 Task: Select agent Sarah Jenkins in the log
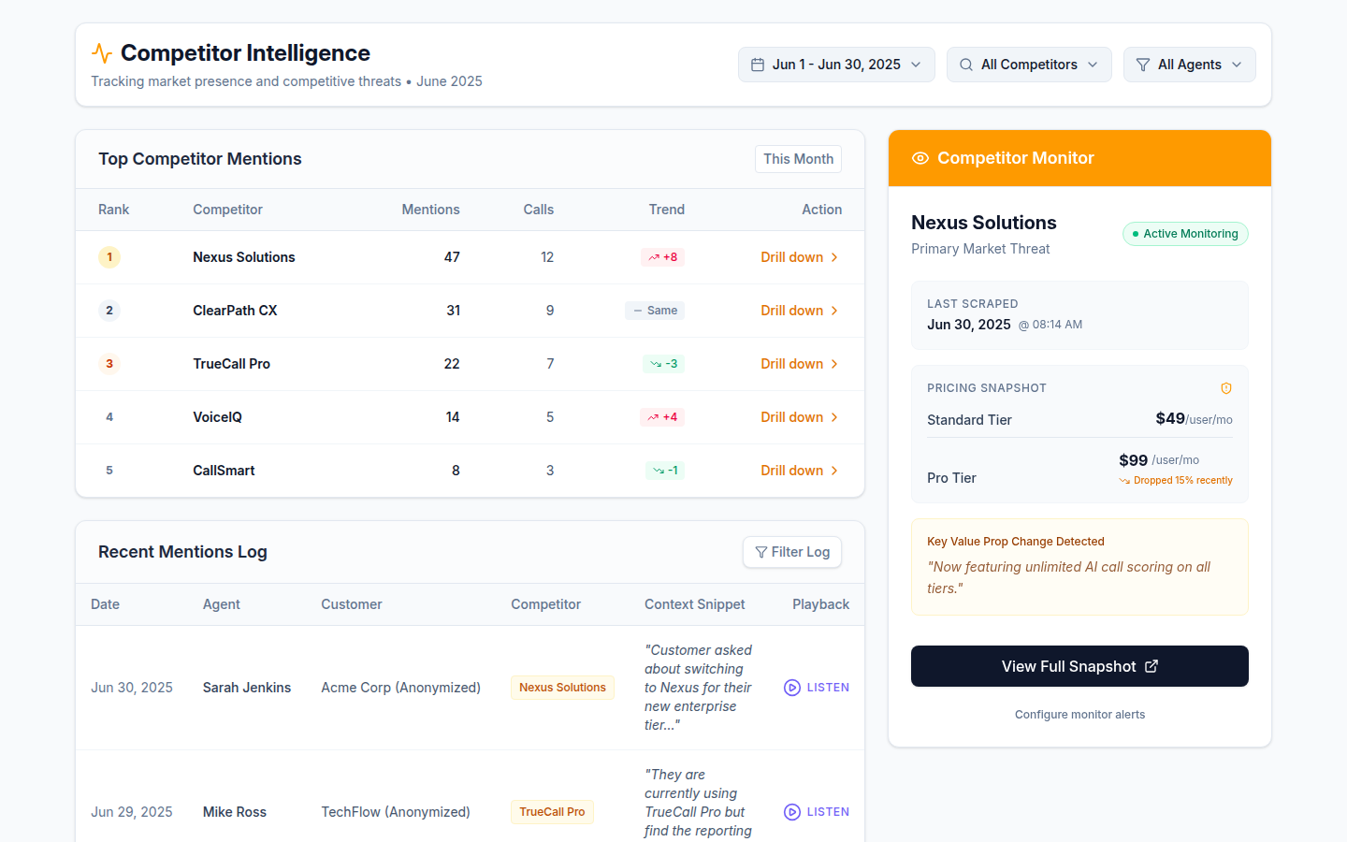(x=247, y=688)
